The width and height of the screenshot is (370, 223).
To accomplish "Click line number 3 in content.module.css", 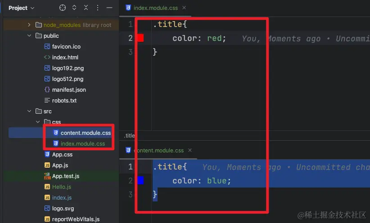I will (130, 195).
